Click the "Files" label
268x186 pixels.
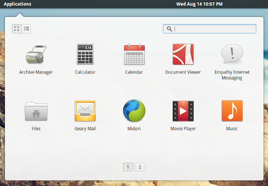coord(36,128)
